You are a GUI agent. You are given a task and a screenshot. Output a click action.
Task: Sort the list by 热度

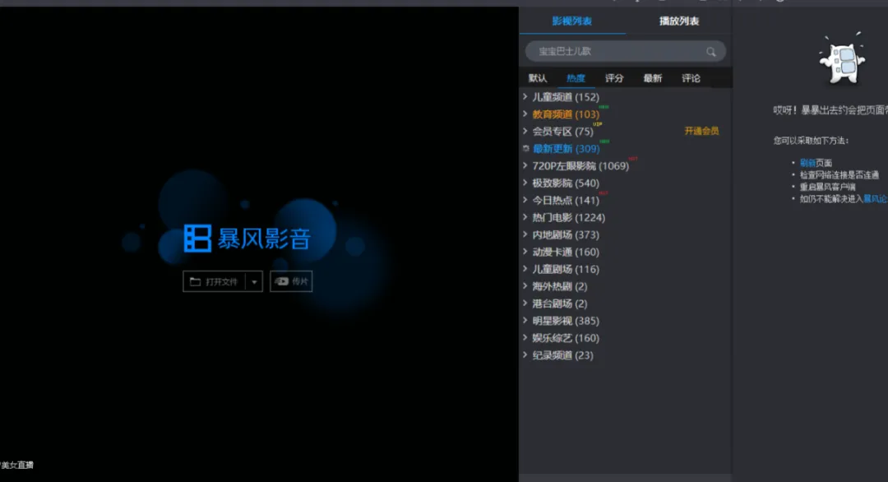pyautogui.click(x=576, y=78)
